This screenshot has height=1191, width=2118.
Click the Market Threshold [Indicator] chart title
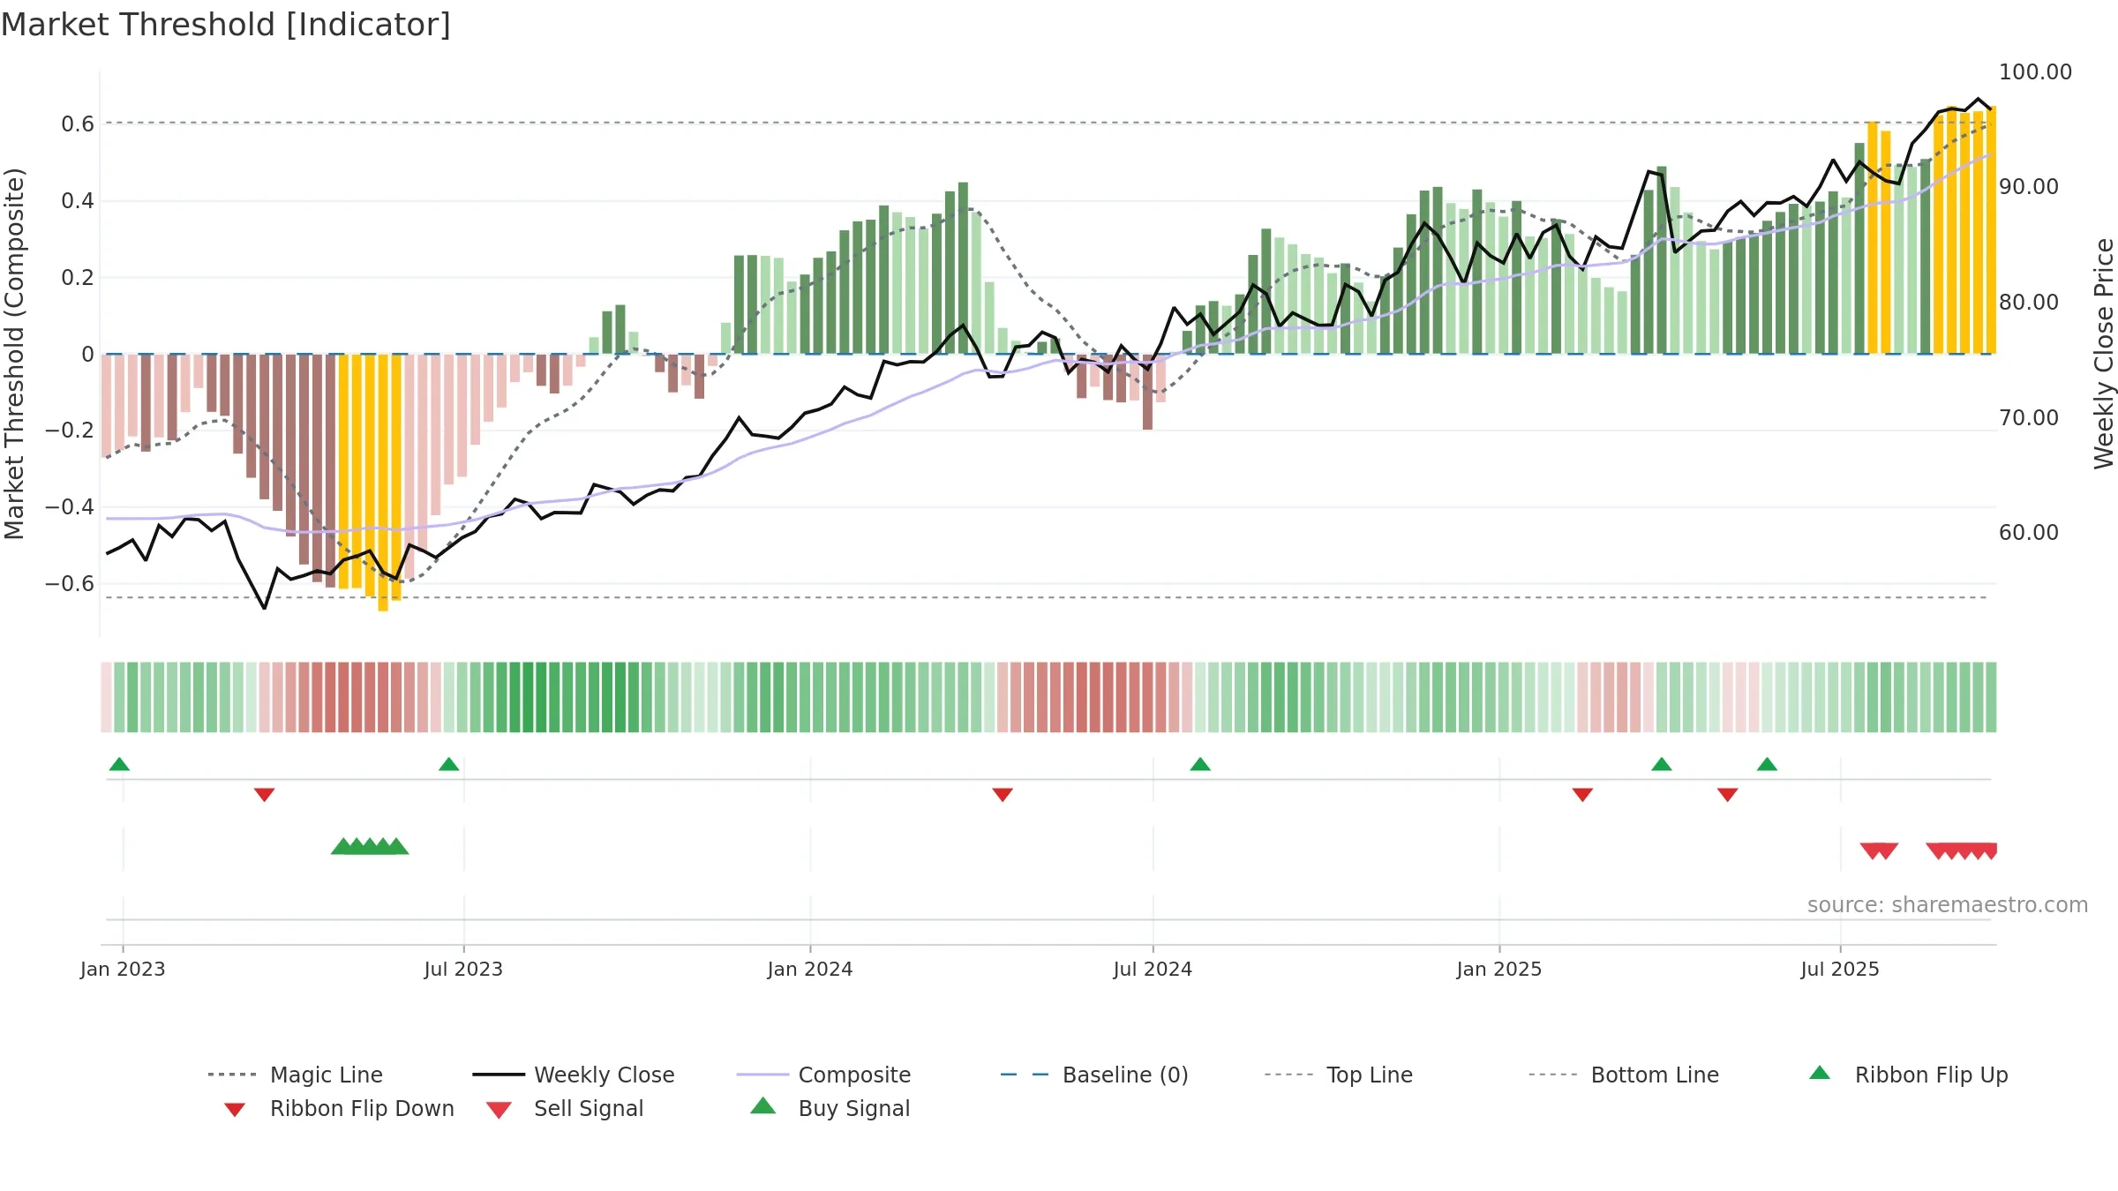226,25
